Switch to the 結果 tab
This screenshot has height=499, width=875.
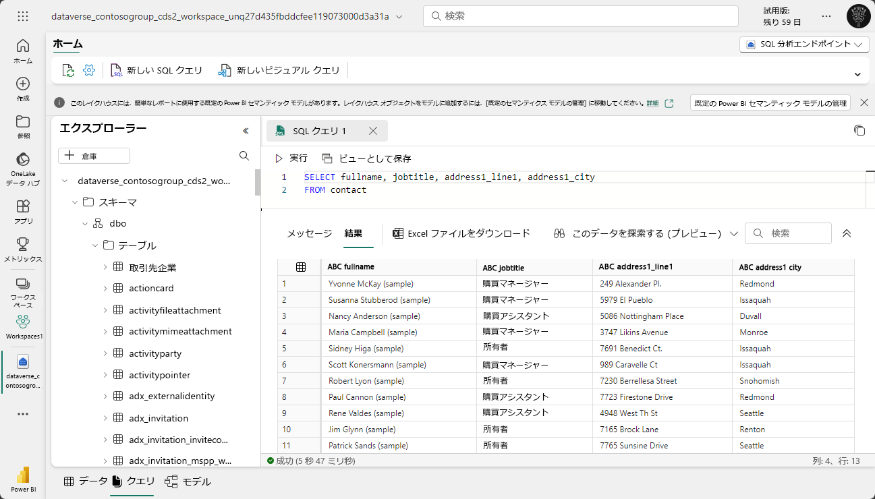(354, 233)
